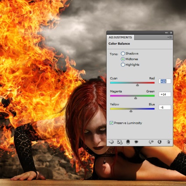Open the Adjustments tab
186x186 pixels.
pyautogui.click(x=120, y=37)
